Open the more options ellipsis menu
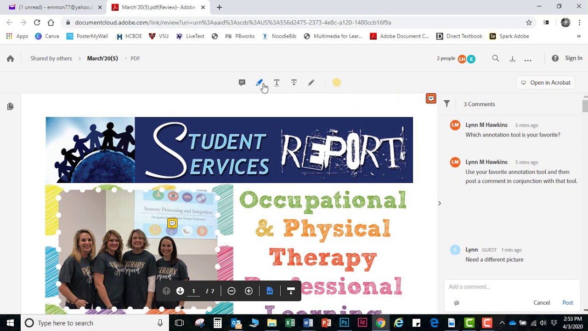 [x=528, y=59]
